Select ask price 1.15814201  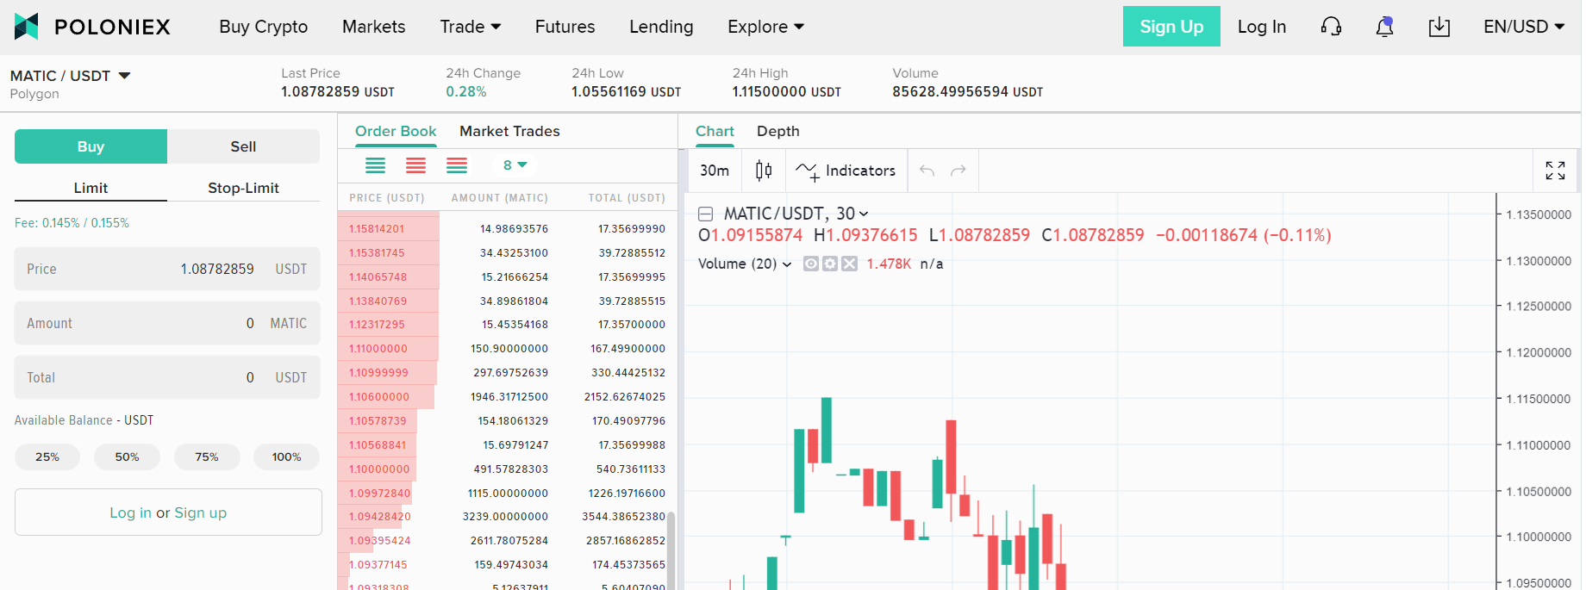[377, 229]
